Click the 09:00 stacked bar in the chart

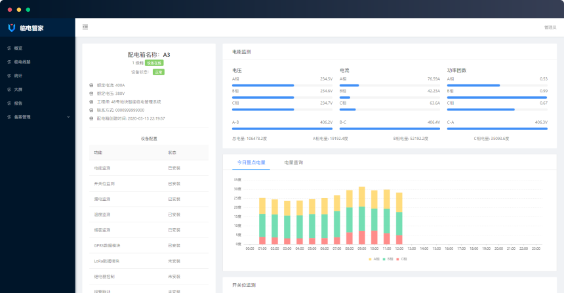[362, 216]
